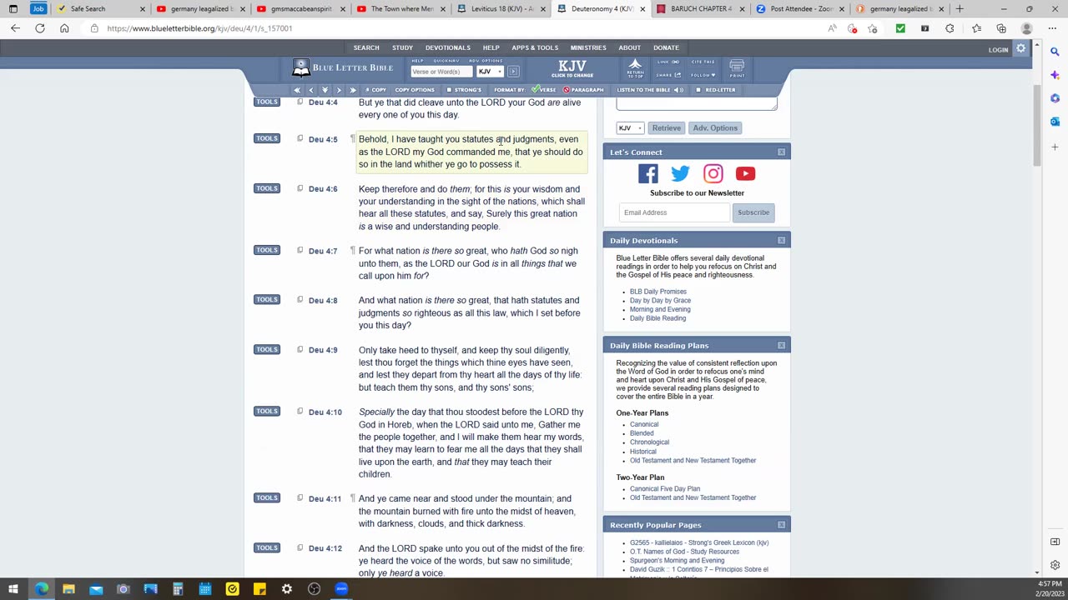Go to the next book with double-right arrow

coord(352,90)
